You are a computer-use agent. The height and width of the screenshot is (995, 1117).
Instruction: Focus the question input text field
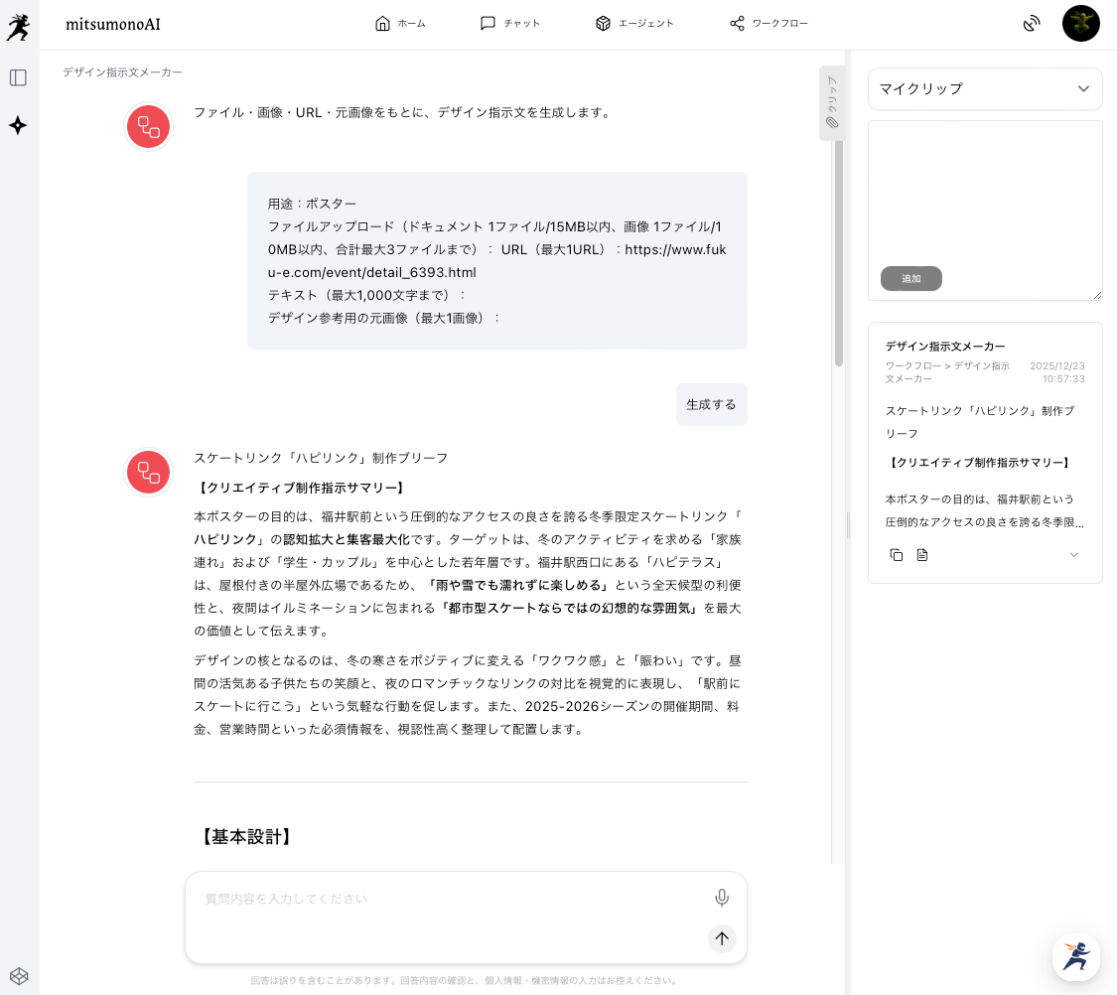[447, 899]
